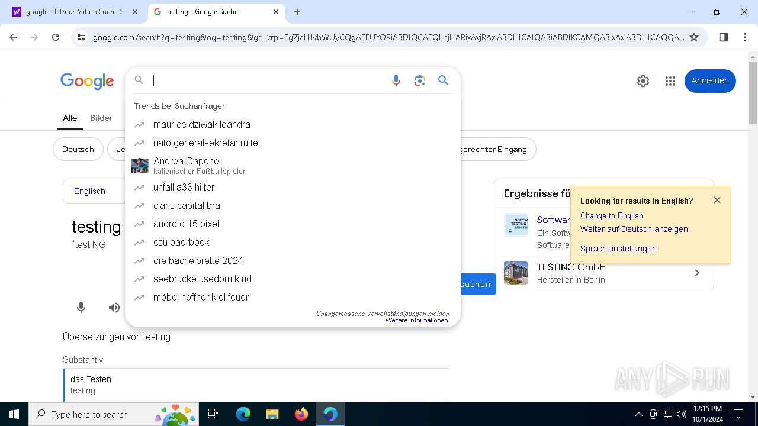Open Chrome side panel icon
The image size is (758, 426).
coord(724,37)
